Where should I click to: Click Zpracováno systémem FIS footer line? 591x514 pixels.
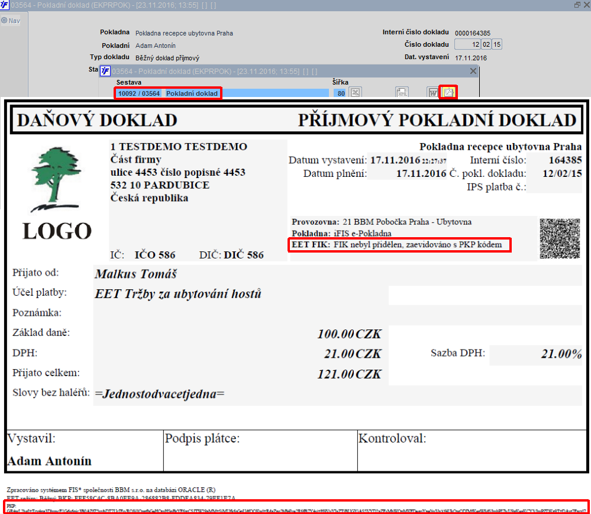111,490
